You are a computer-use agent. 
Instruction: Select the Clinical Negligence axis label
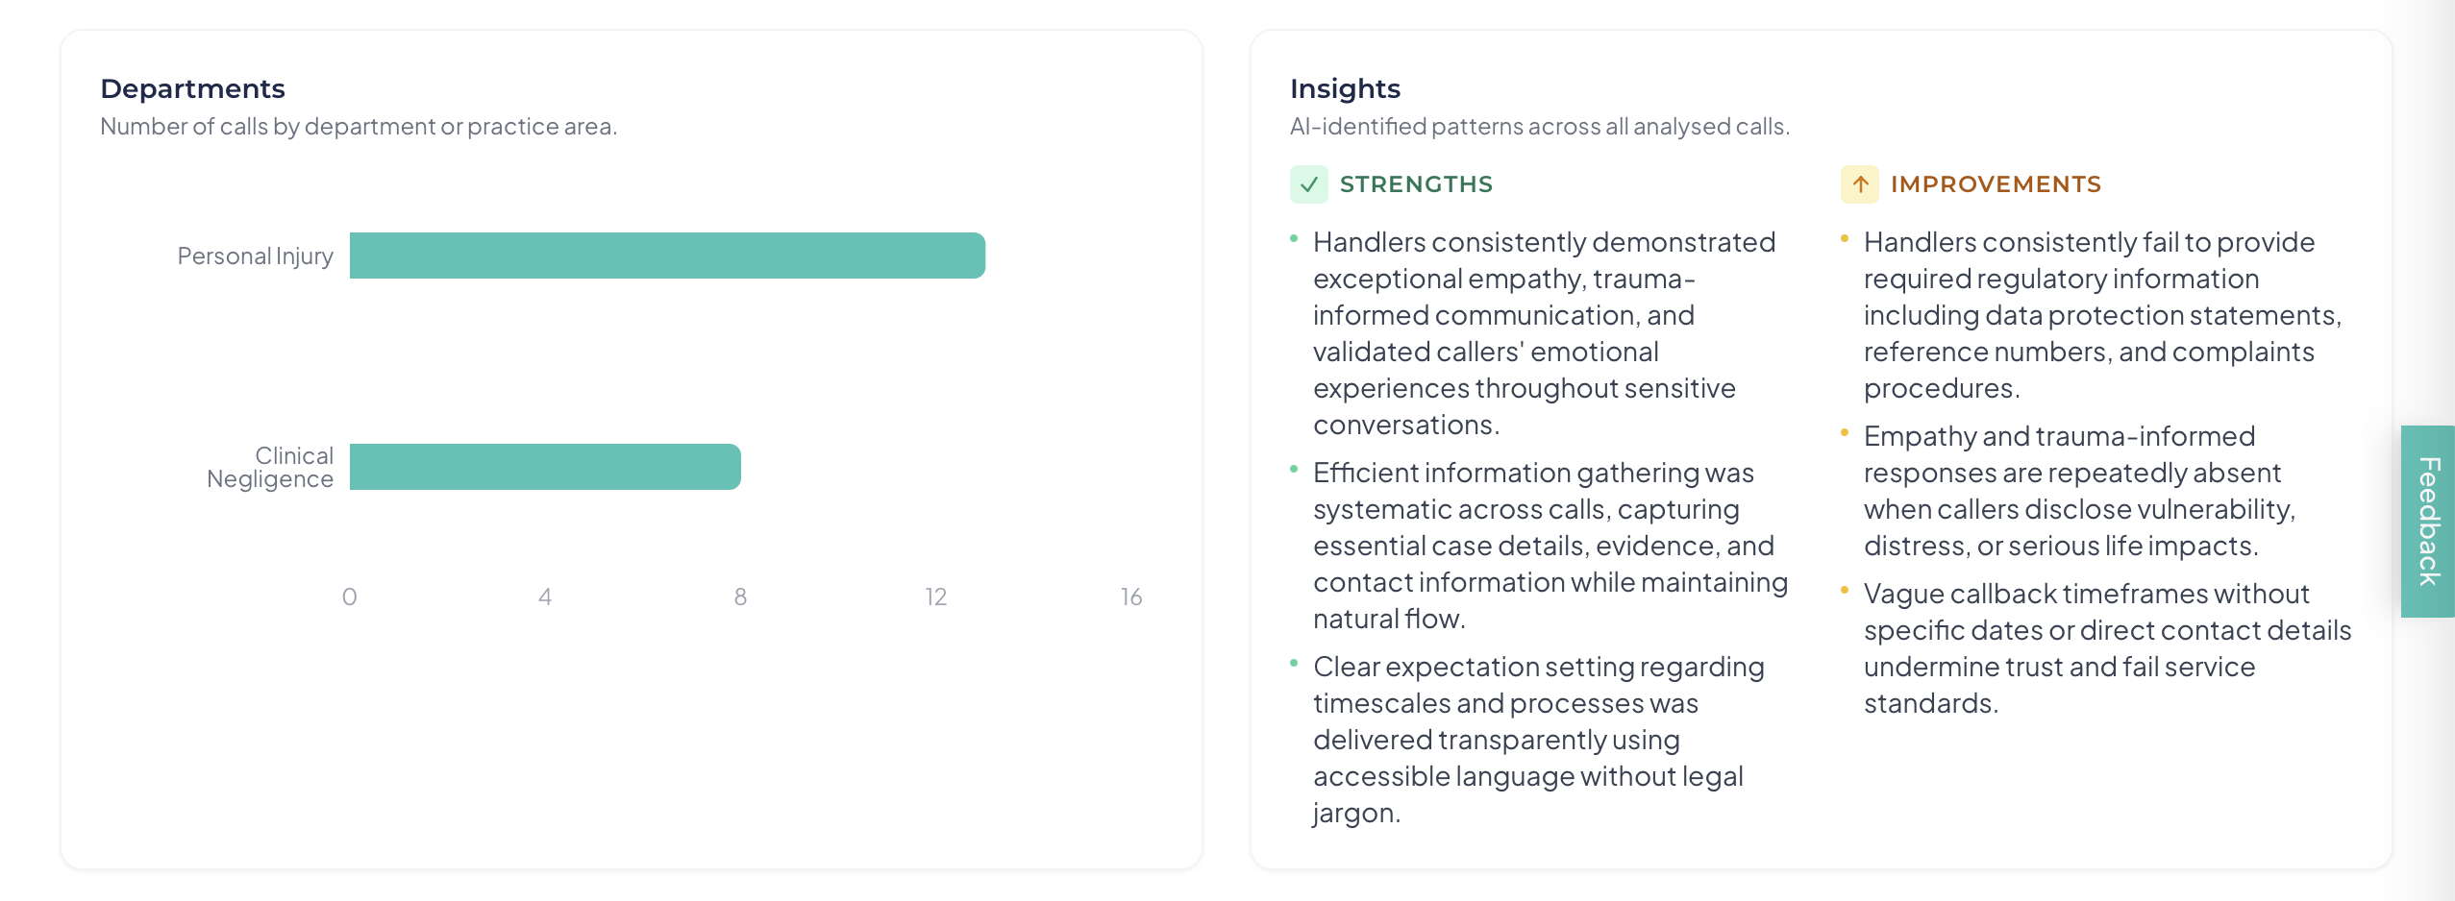click(x=270, y=467)
